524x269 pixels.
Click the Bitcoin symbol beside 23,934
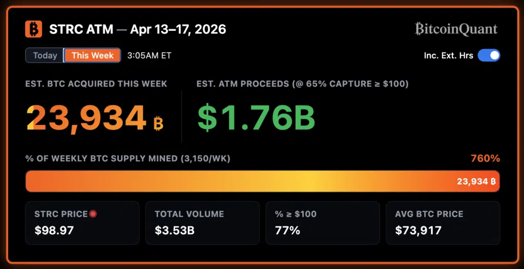click(158, 123)
